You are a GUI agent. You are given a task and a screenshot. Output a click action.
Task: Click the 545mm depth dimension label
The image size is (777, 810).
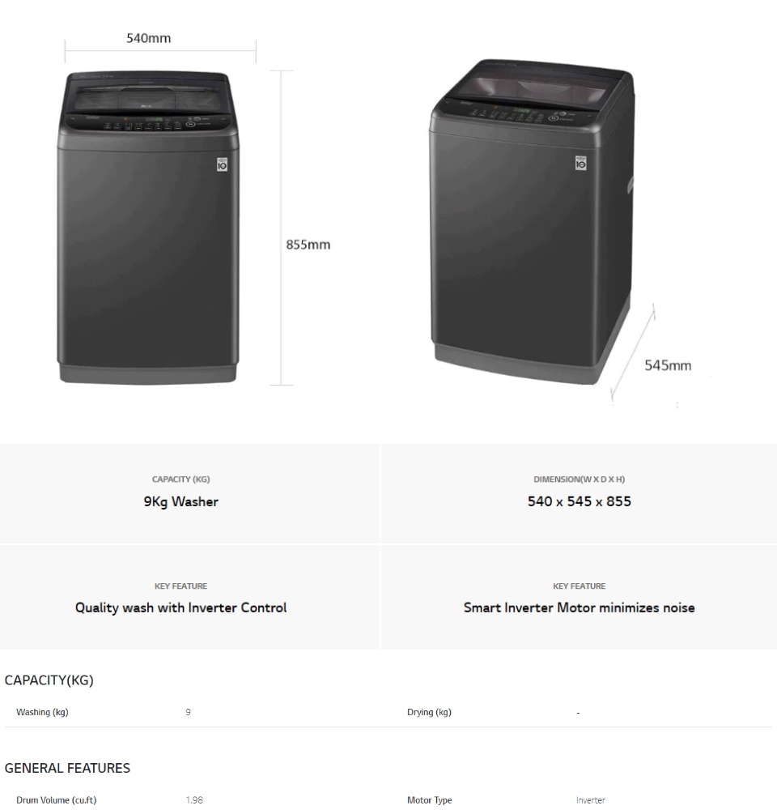click(668, 365)
